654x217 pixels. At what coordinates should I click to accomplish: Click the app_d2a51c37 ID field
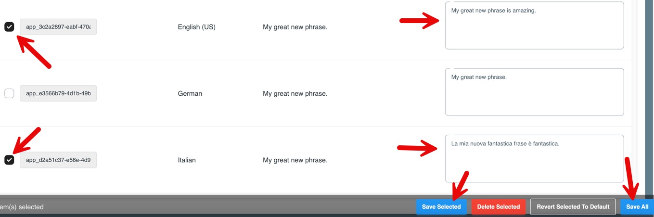tap(58, 160)
